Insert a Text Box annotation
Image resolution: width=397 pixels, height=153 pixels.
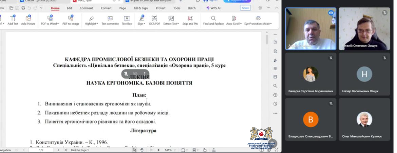click(x=127, y=20)
